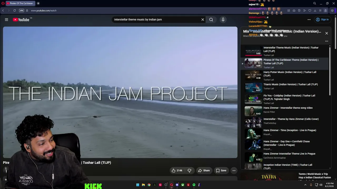337x189 pixels.
Task: Play Interstellar Theme Cello Cover thumbnail
Action: point(253,122)
